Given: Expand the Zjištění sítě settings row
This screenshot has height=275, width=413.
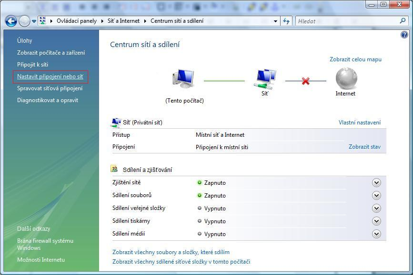Looking at the screenshot, I should (376, 183).
